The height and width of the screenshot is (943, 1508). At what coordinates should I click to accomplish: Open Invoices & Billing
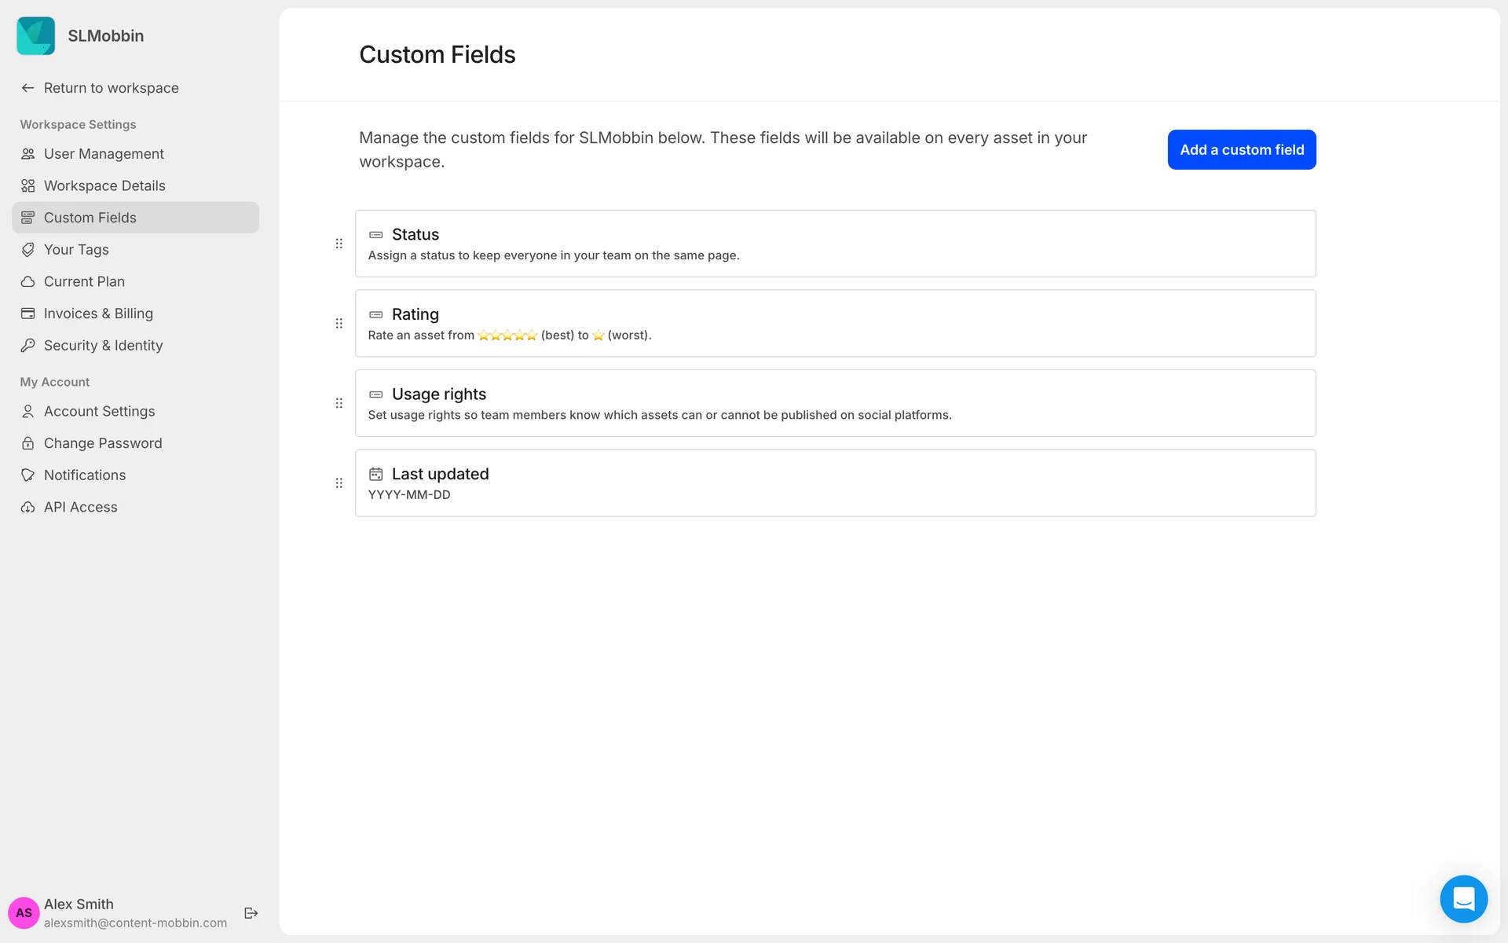click(x=98, y=314)
